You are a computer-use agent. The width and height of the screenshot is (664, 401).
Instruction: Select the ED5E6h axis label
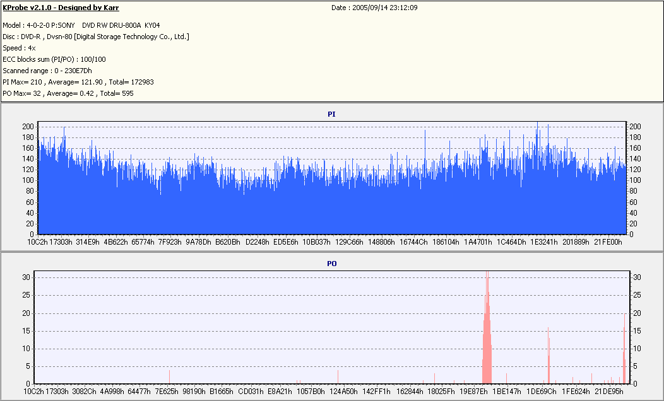pyautogui.click(x=286, y=242)
